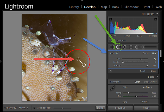Open the Book module

116,7
